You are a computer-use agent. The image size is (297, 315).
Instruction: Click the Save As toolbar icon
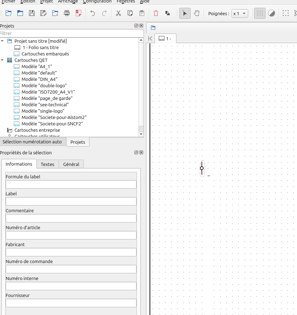(43, 13)
